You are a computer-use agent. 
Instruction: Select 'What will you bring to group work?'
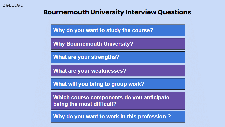[118, 84]
